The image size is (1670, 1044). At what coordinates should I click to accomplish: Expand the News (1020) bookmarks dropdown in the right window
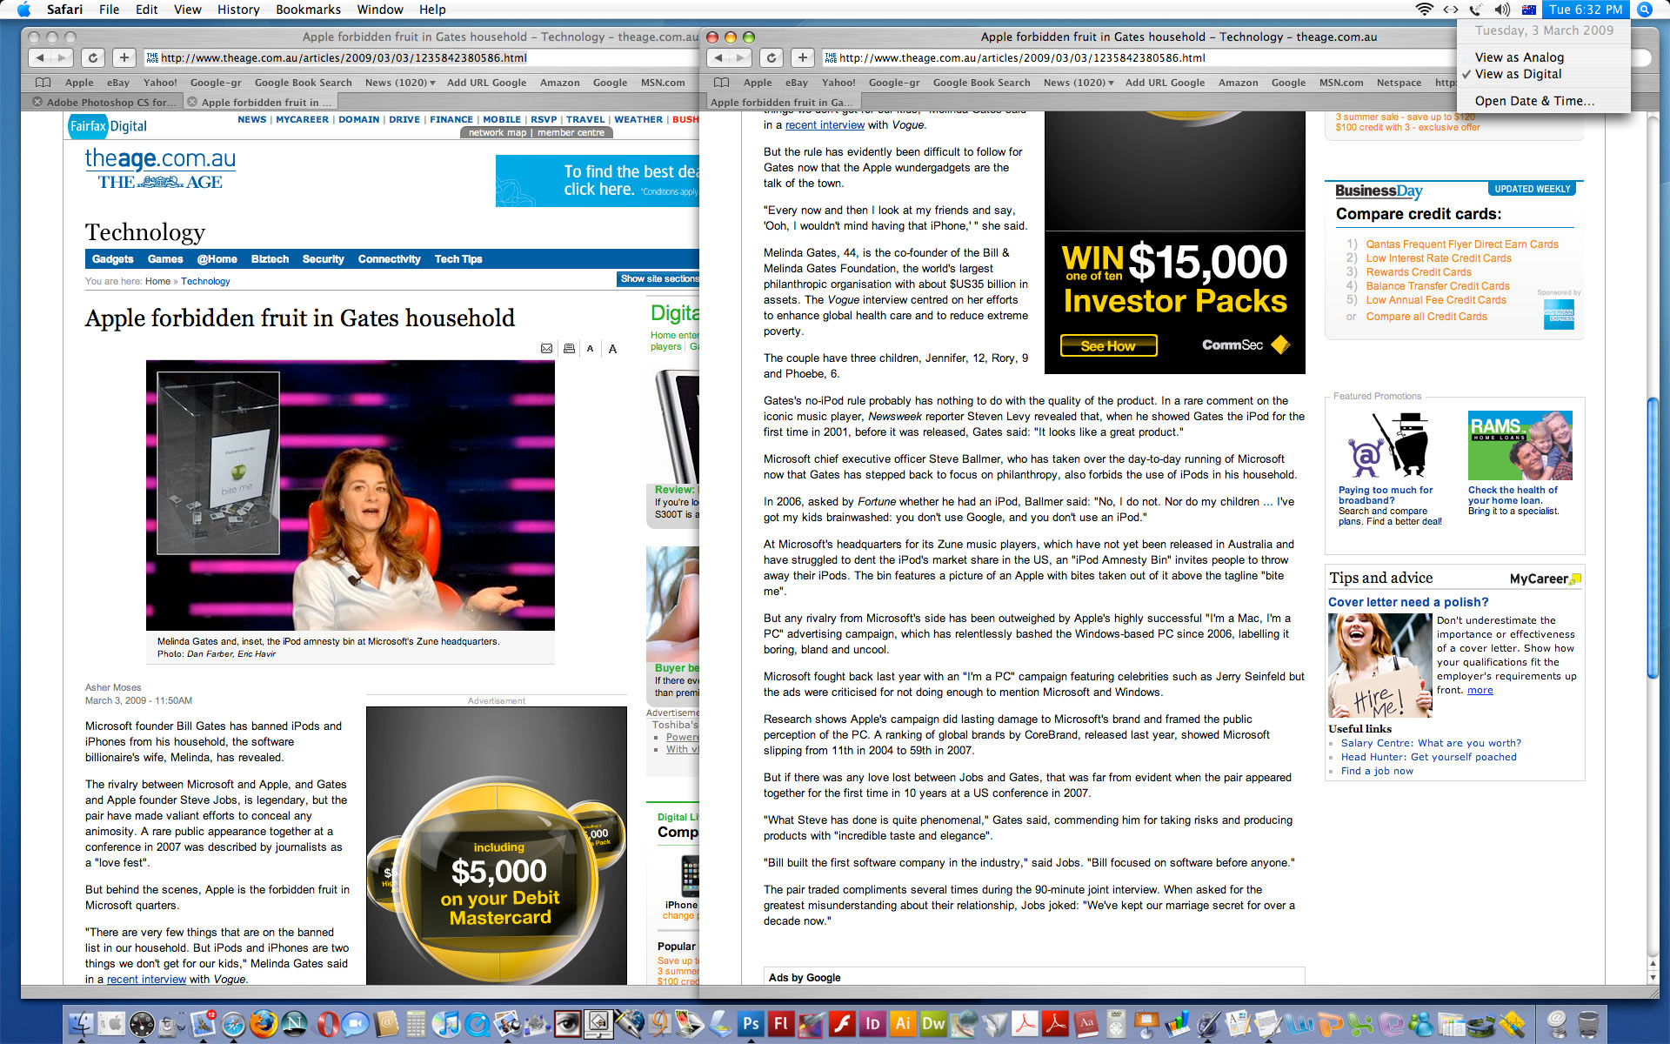click(1079, 83)
